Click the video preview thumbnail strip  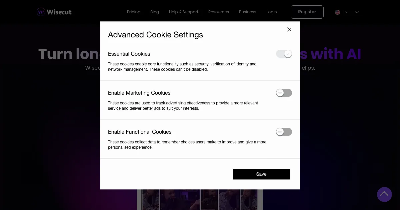[200, 199]
